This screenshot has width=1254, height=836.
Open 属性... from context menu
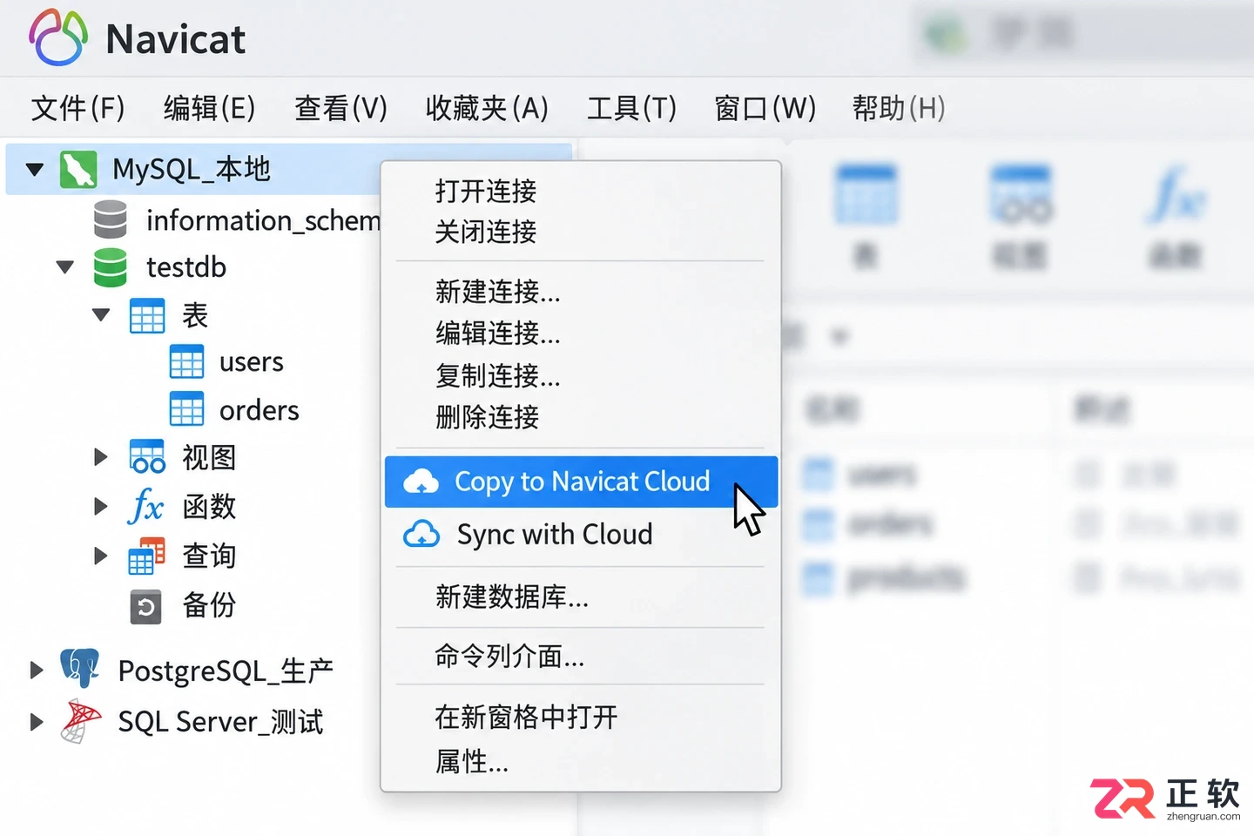pos(471,762)
